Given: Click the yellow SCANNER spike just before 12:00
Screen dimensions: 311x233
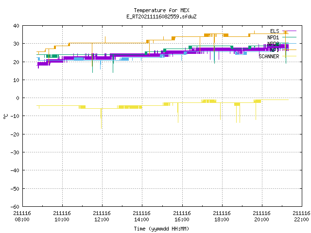Looking at the screenshot, I should (x=101, y=118).
